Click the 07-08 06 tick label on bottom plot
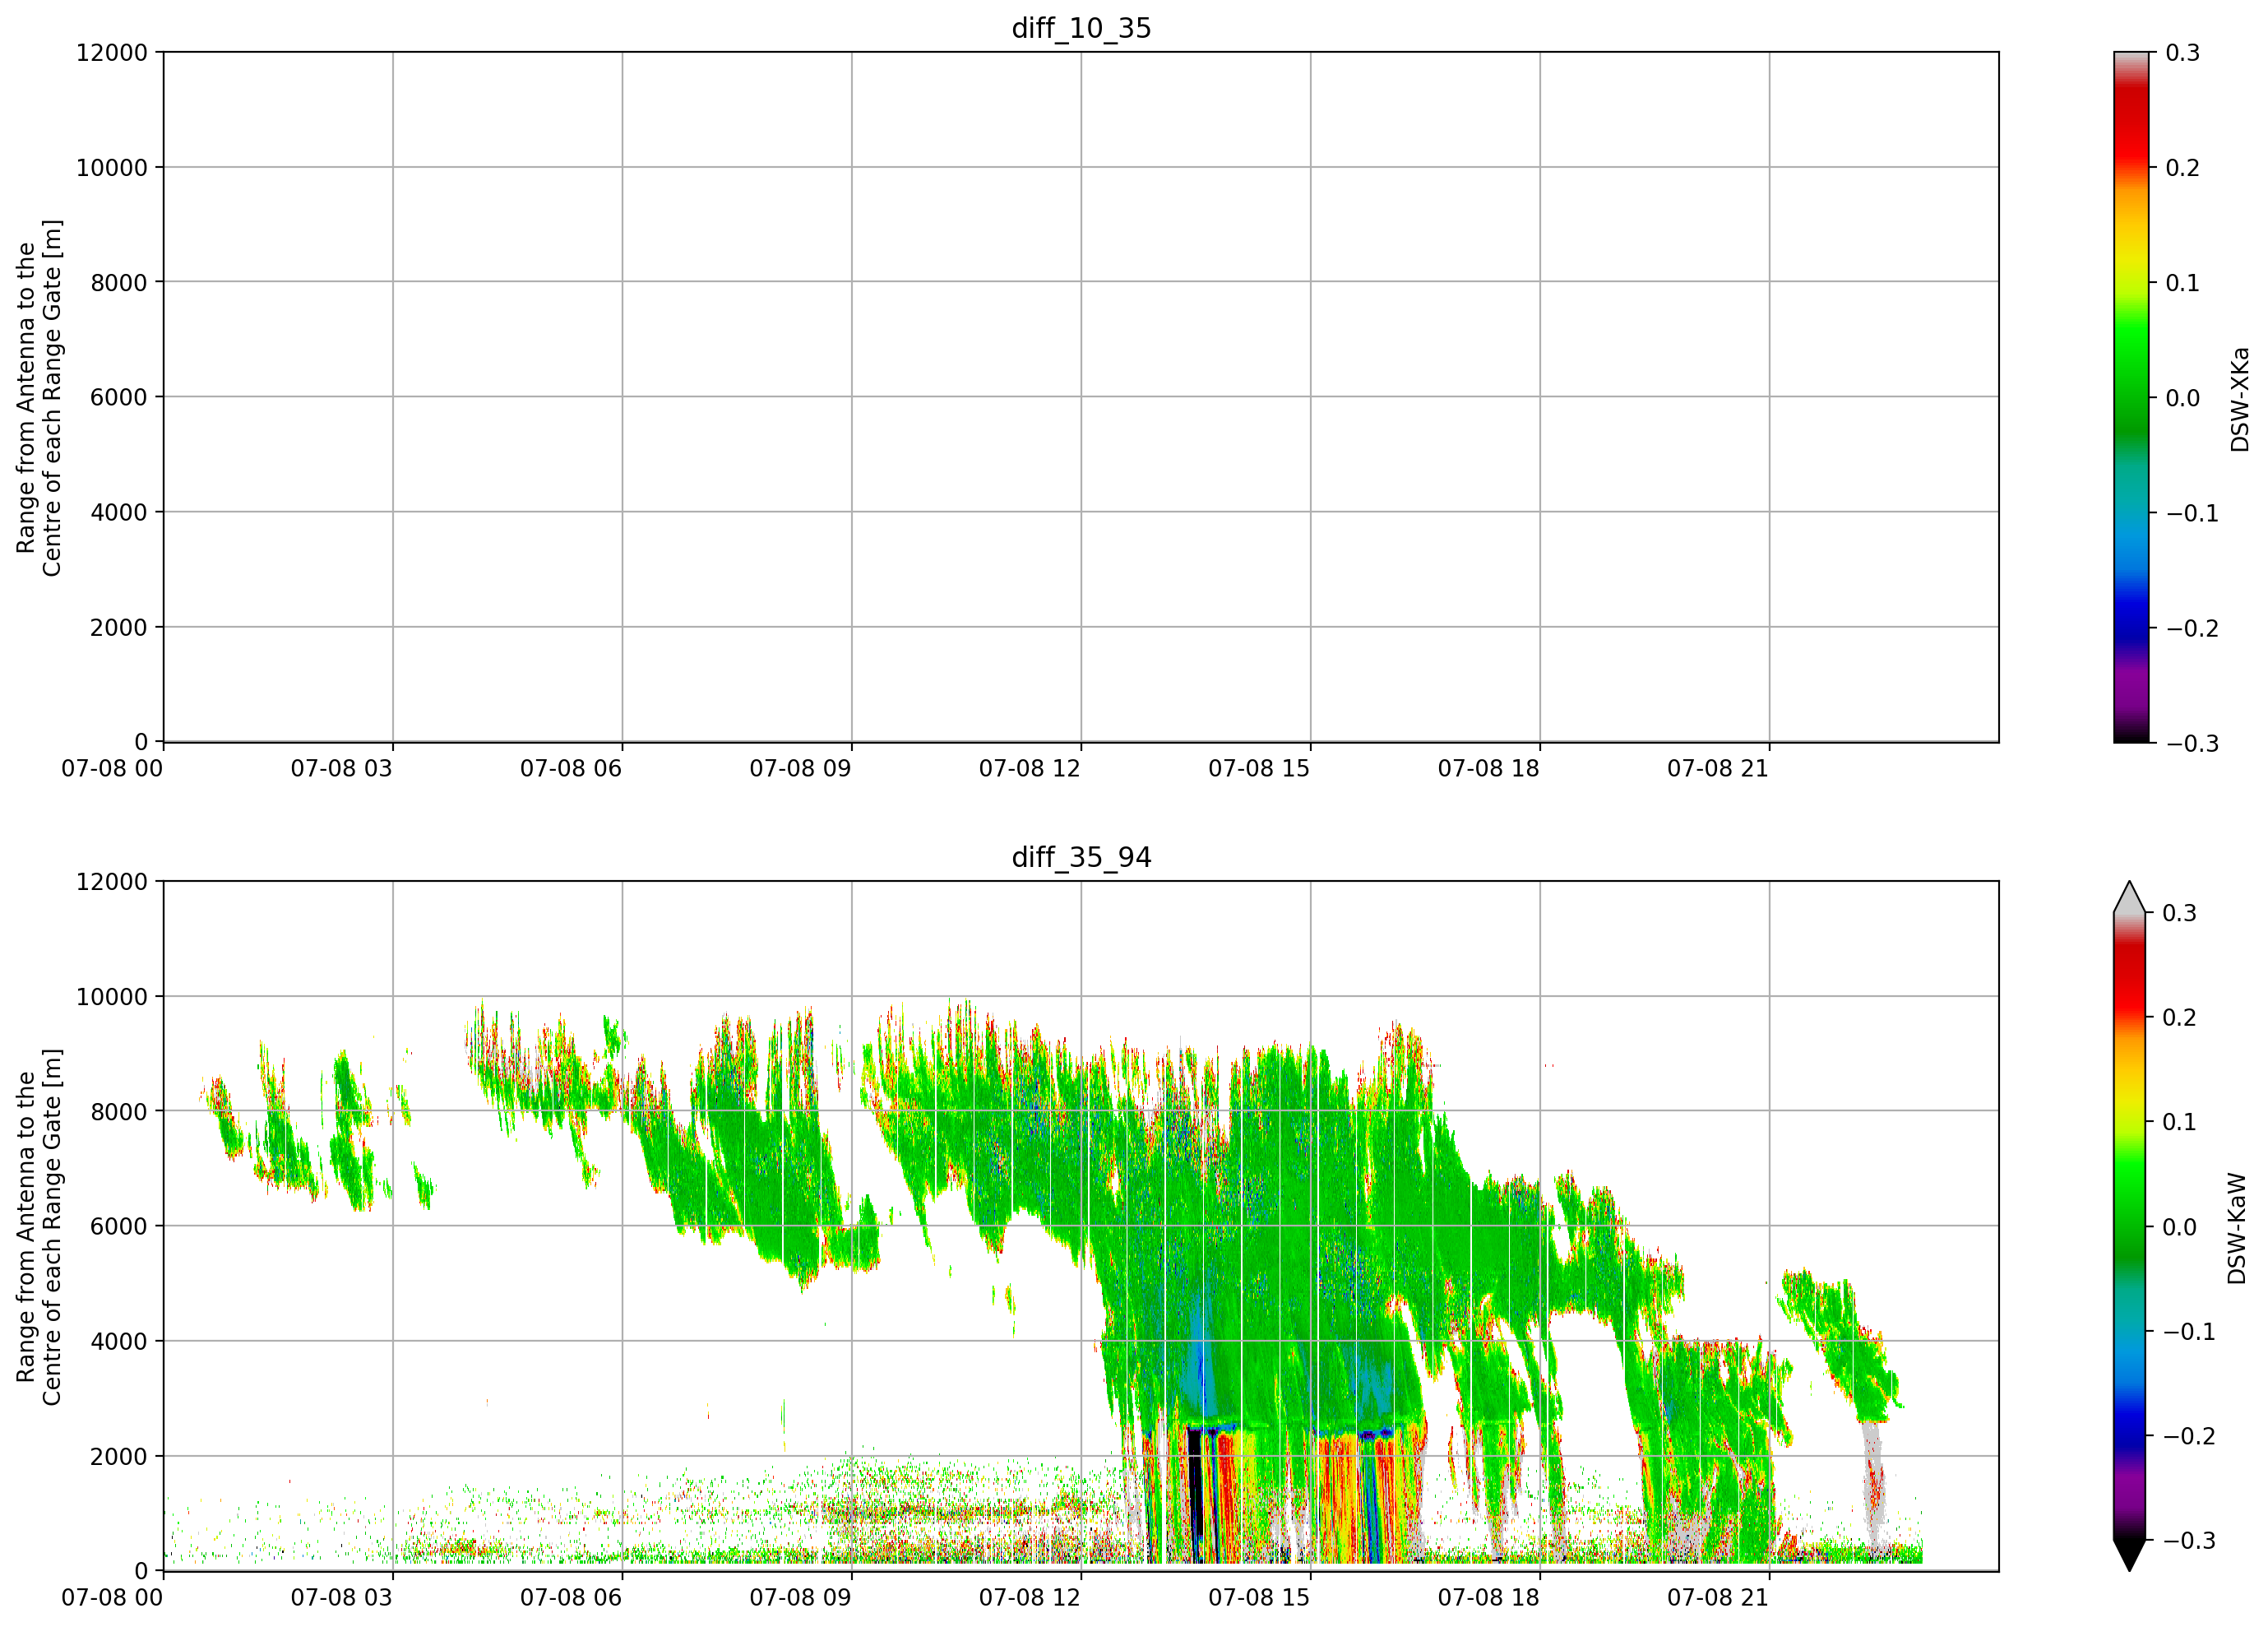Image resolution: width=2268 pixels, height=1627 pixels. click(x=571, y=1598)
